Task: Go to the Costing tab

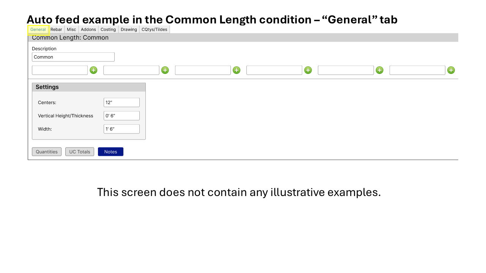Action: 108,30
